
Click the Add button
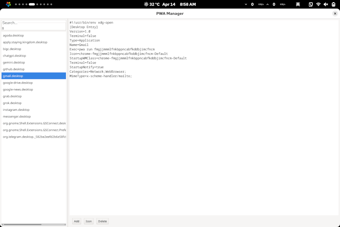coord(76,221)
